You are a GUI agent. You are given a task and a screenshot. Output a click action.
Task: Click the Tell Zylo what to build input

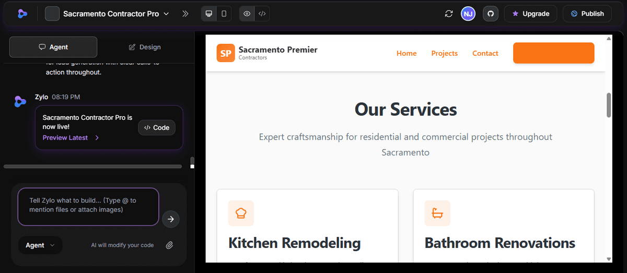(88, 207)
